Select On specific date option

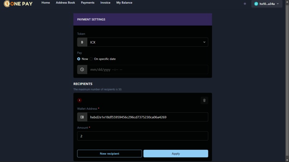point(91,59)
